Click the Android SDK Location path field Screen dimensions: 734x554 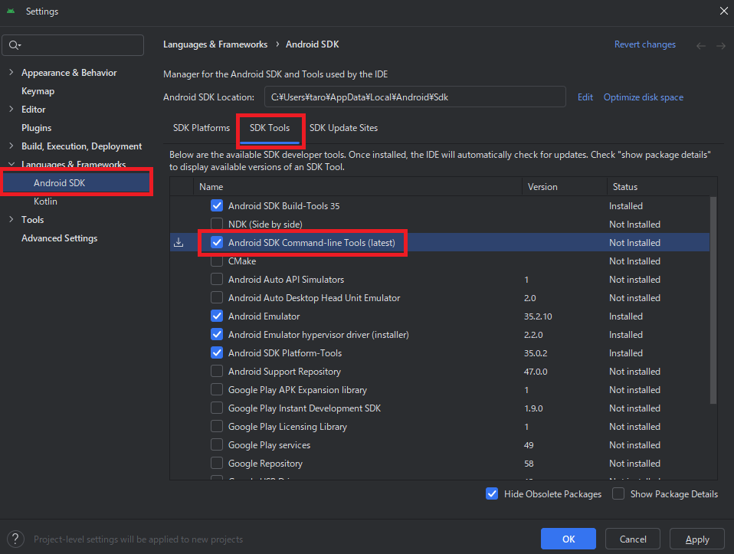415,97
